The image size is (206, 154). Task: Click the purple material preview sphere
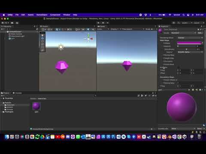182,107
